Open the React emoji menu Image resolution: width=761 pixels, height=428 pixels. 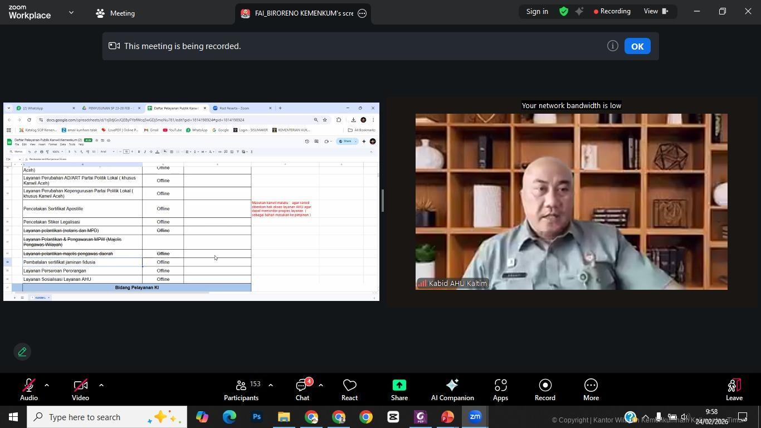click(x=349, y=390)
